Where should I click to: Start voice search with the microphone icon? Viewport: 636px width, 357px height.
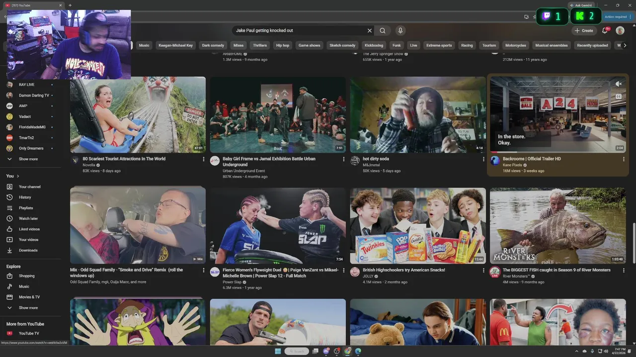pos(400,31)
